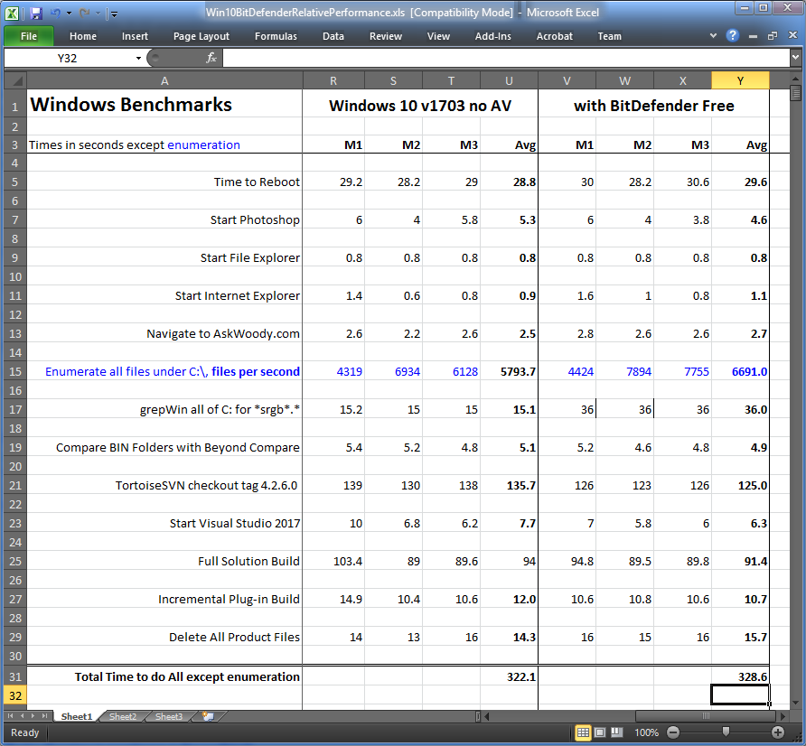
Task: Click the Save icon in quick access toolbar
Action: point(36,14)
